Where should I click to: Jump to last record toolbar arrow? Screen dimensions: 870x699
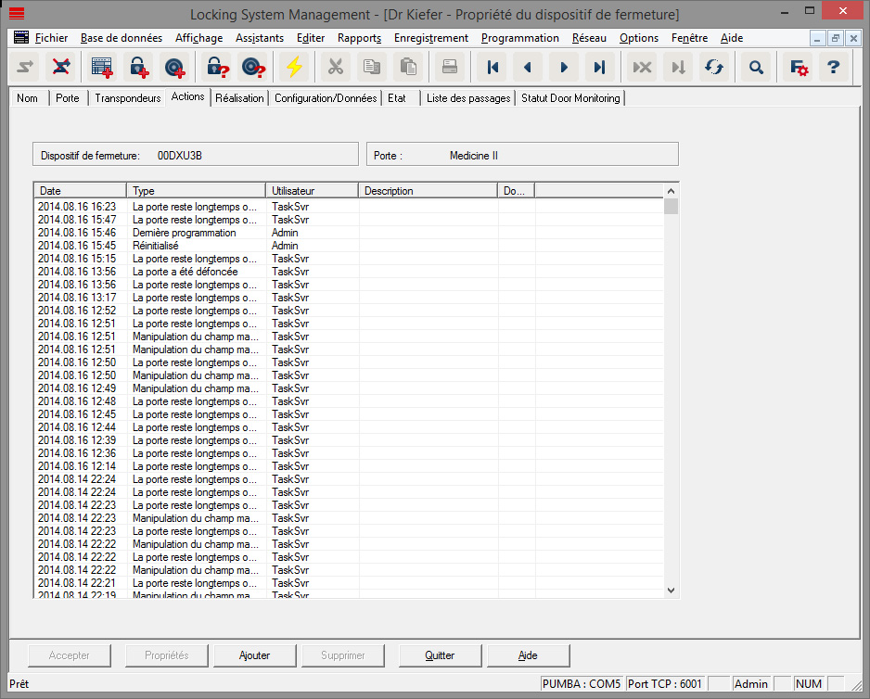coord(599,68)
